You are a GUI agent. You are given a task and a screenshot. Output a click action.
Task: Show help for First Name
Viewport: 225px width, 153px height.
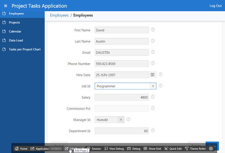(x=153, y=30)
